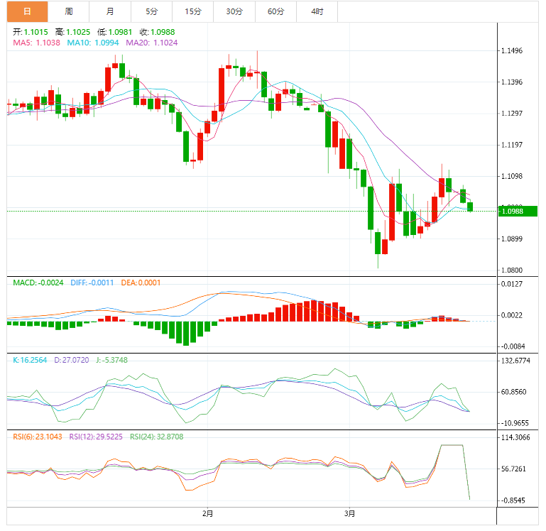Click the 1.0899 price axis label

pos(512,239)
